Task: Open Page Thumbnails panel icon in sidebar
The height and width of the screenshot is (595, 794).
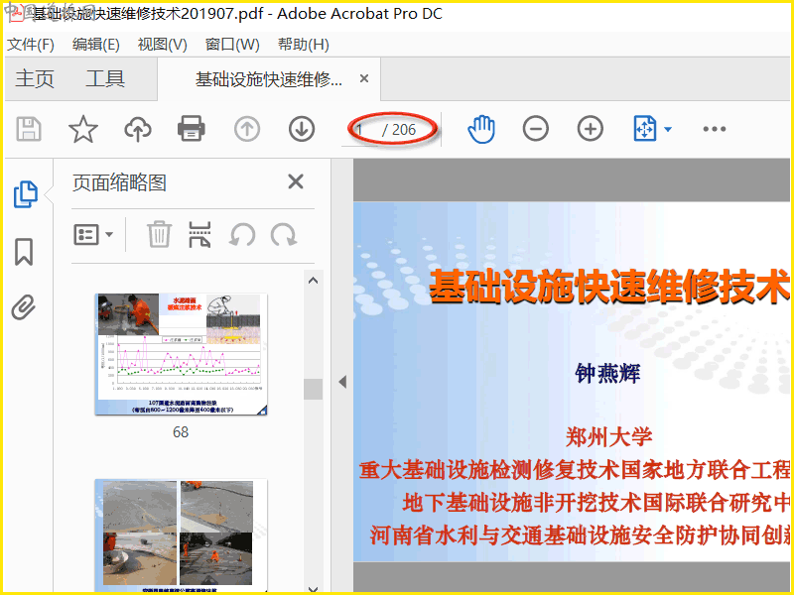Action: (26, 194)
